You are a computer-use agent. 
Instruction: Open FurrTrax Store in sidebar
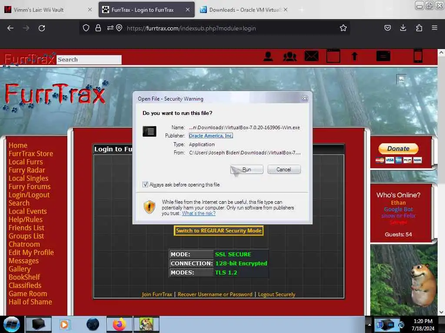[x=31, y=153]
